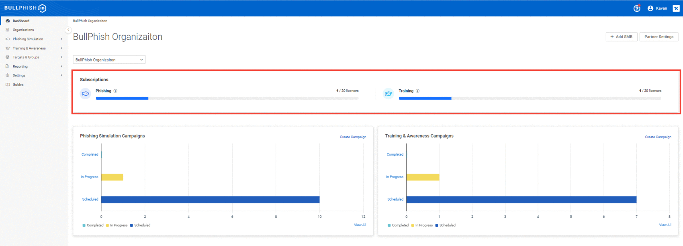
Task: Click the Scheduled bar in Training & Awareness chart
Action: (521, 200)
